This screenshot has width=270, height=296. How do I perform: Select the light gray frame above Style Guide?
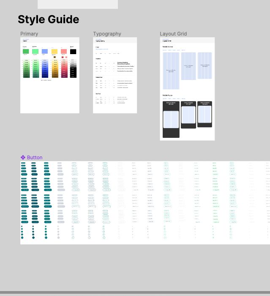pyautogui.click(x=78, y=4)
